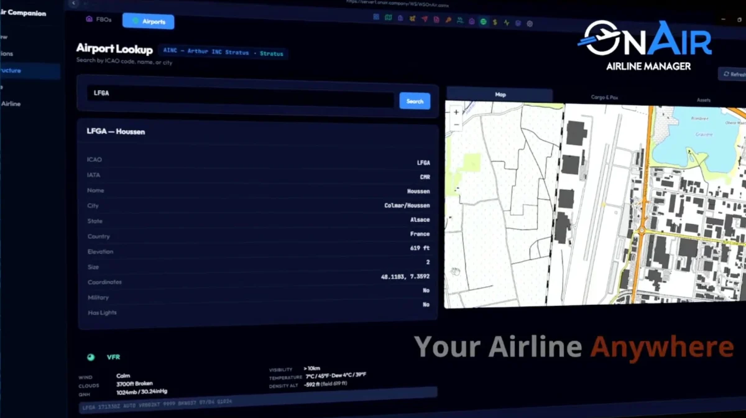Click the purple house toolbar icon

coord(471,21)
